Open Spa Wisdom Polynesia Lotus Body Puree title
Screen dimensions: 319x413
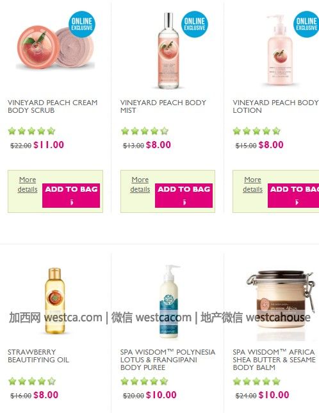[x=168, y=360]
